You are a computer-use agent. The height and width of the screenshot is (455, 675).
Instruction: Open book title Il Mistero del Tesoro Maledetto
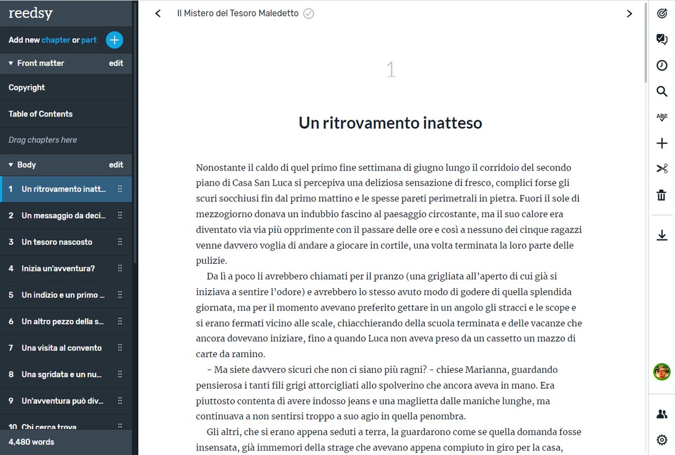238,13
